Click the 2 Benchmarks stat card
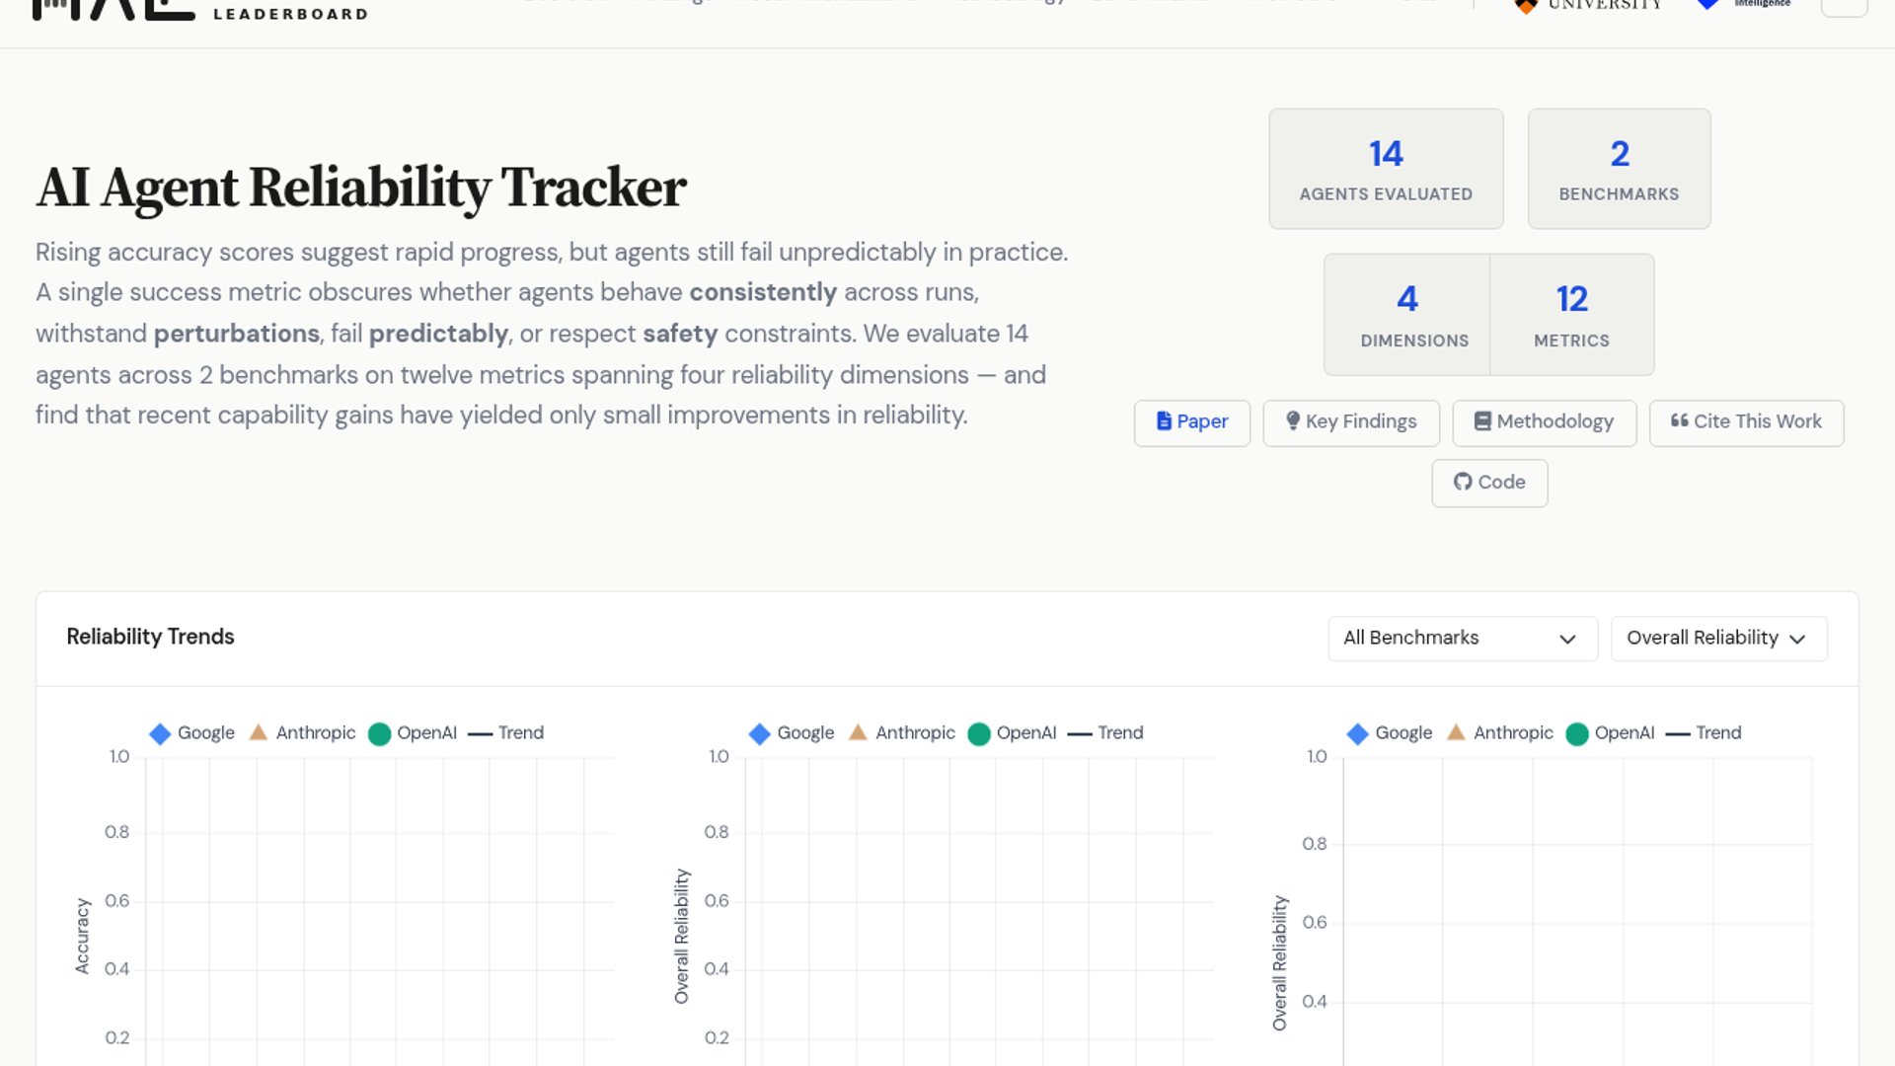1895x1066 pixels. (1619, 169)
